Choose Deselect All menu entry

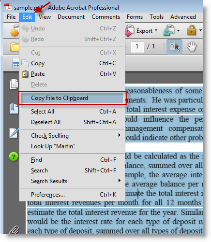[72, 122]
